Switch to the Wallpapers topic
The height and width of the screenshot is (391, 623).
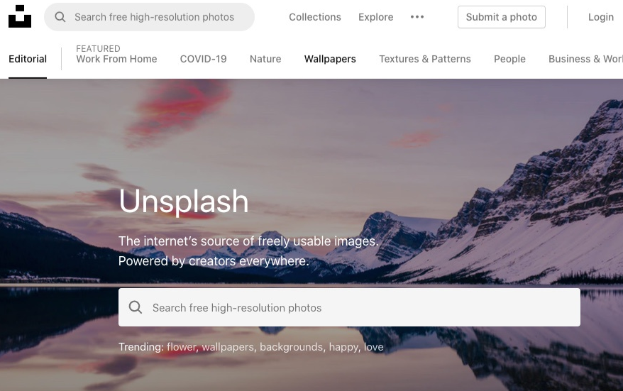pos(330,59)
